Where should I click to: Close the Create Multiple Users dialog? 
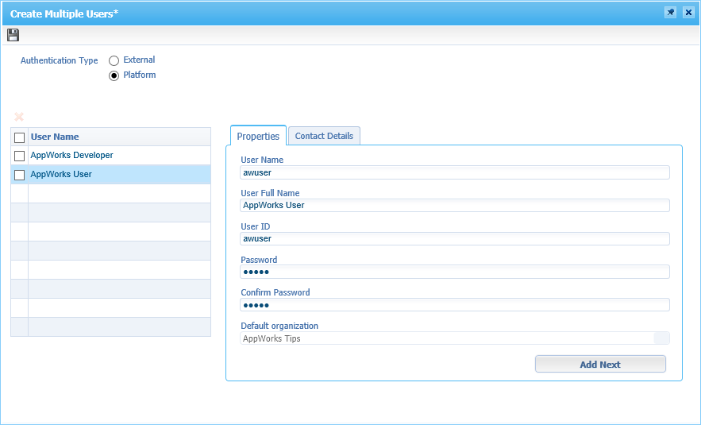tap(688, 13)
